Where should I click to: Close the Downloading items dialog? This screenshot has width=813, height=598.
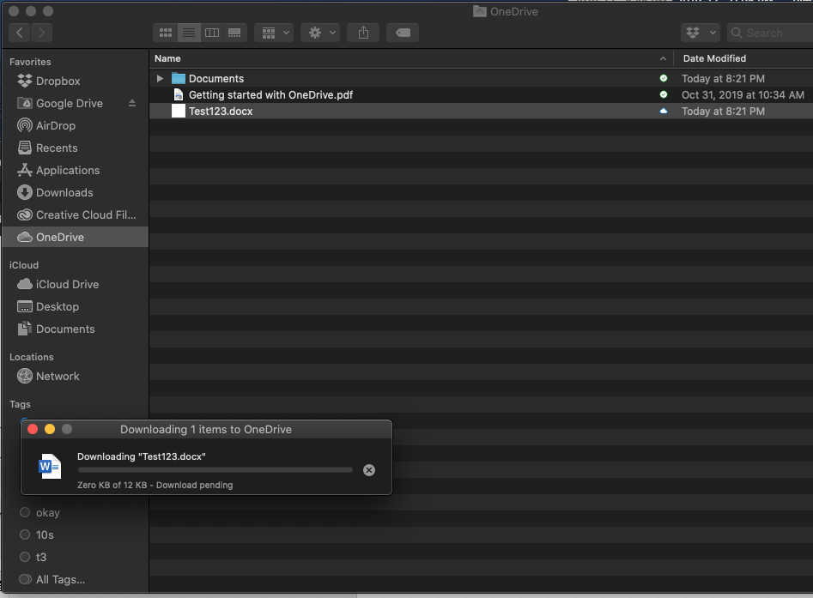[33, 429]
